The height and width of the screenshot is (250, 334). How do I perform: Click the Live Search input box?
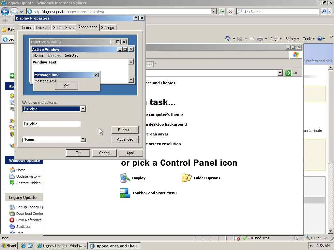click(278, 11)
